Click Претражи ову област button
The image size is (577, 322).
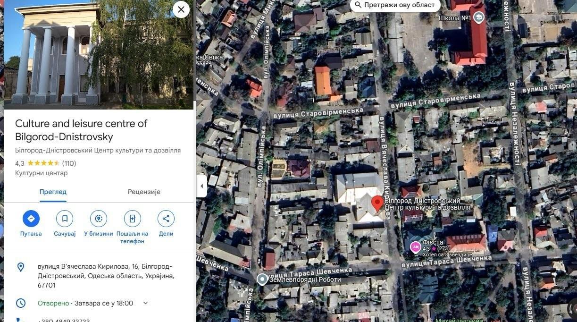[395, 5]
